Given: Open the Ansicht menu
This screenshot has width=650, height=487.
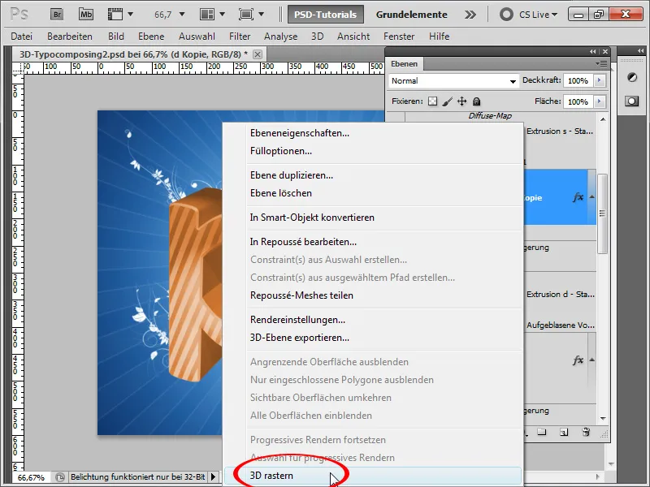Looking at the screenshot, I should [353, 37].
